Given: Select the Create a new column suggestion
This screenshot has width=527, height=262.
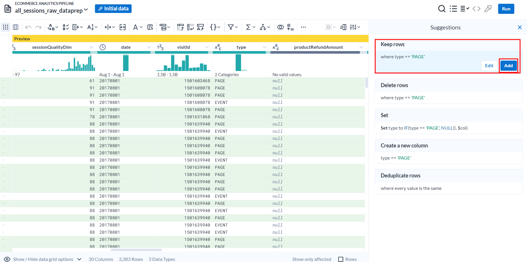Looking at the screenshot, I should 448,151.
